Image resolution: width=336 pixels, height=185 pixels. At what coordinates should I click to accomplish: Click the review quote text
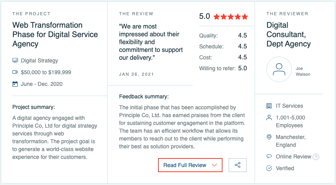tap(151, 42)
